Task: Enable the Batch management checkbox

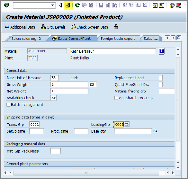Action: pyautogui.click(x=8, y=105)
